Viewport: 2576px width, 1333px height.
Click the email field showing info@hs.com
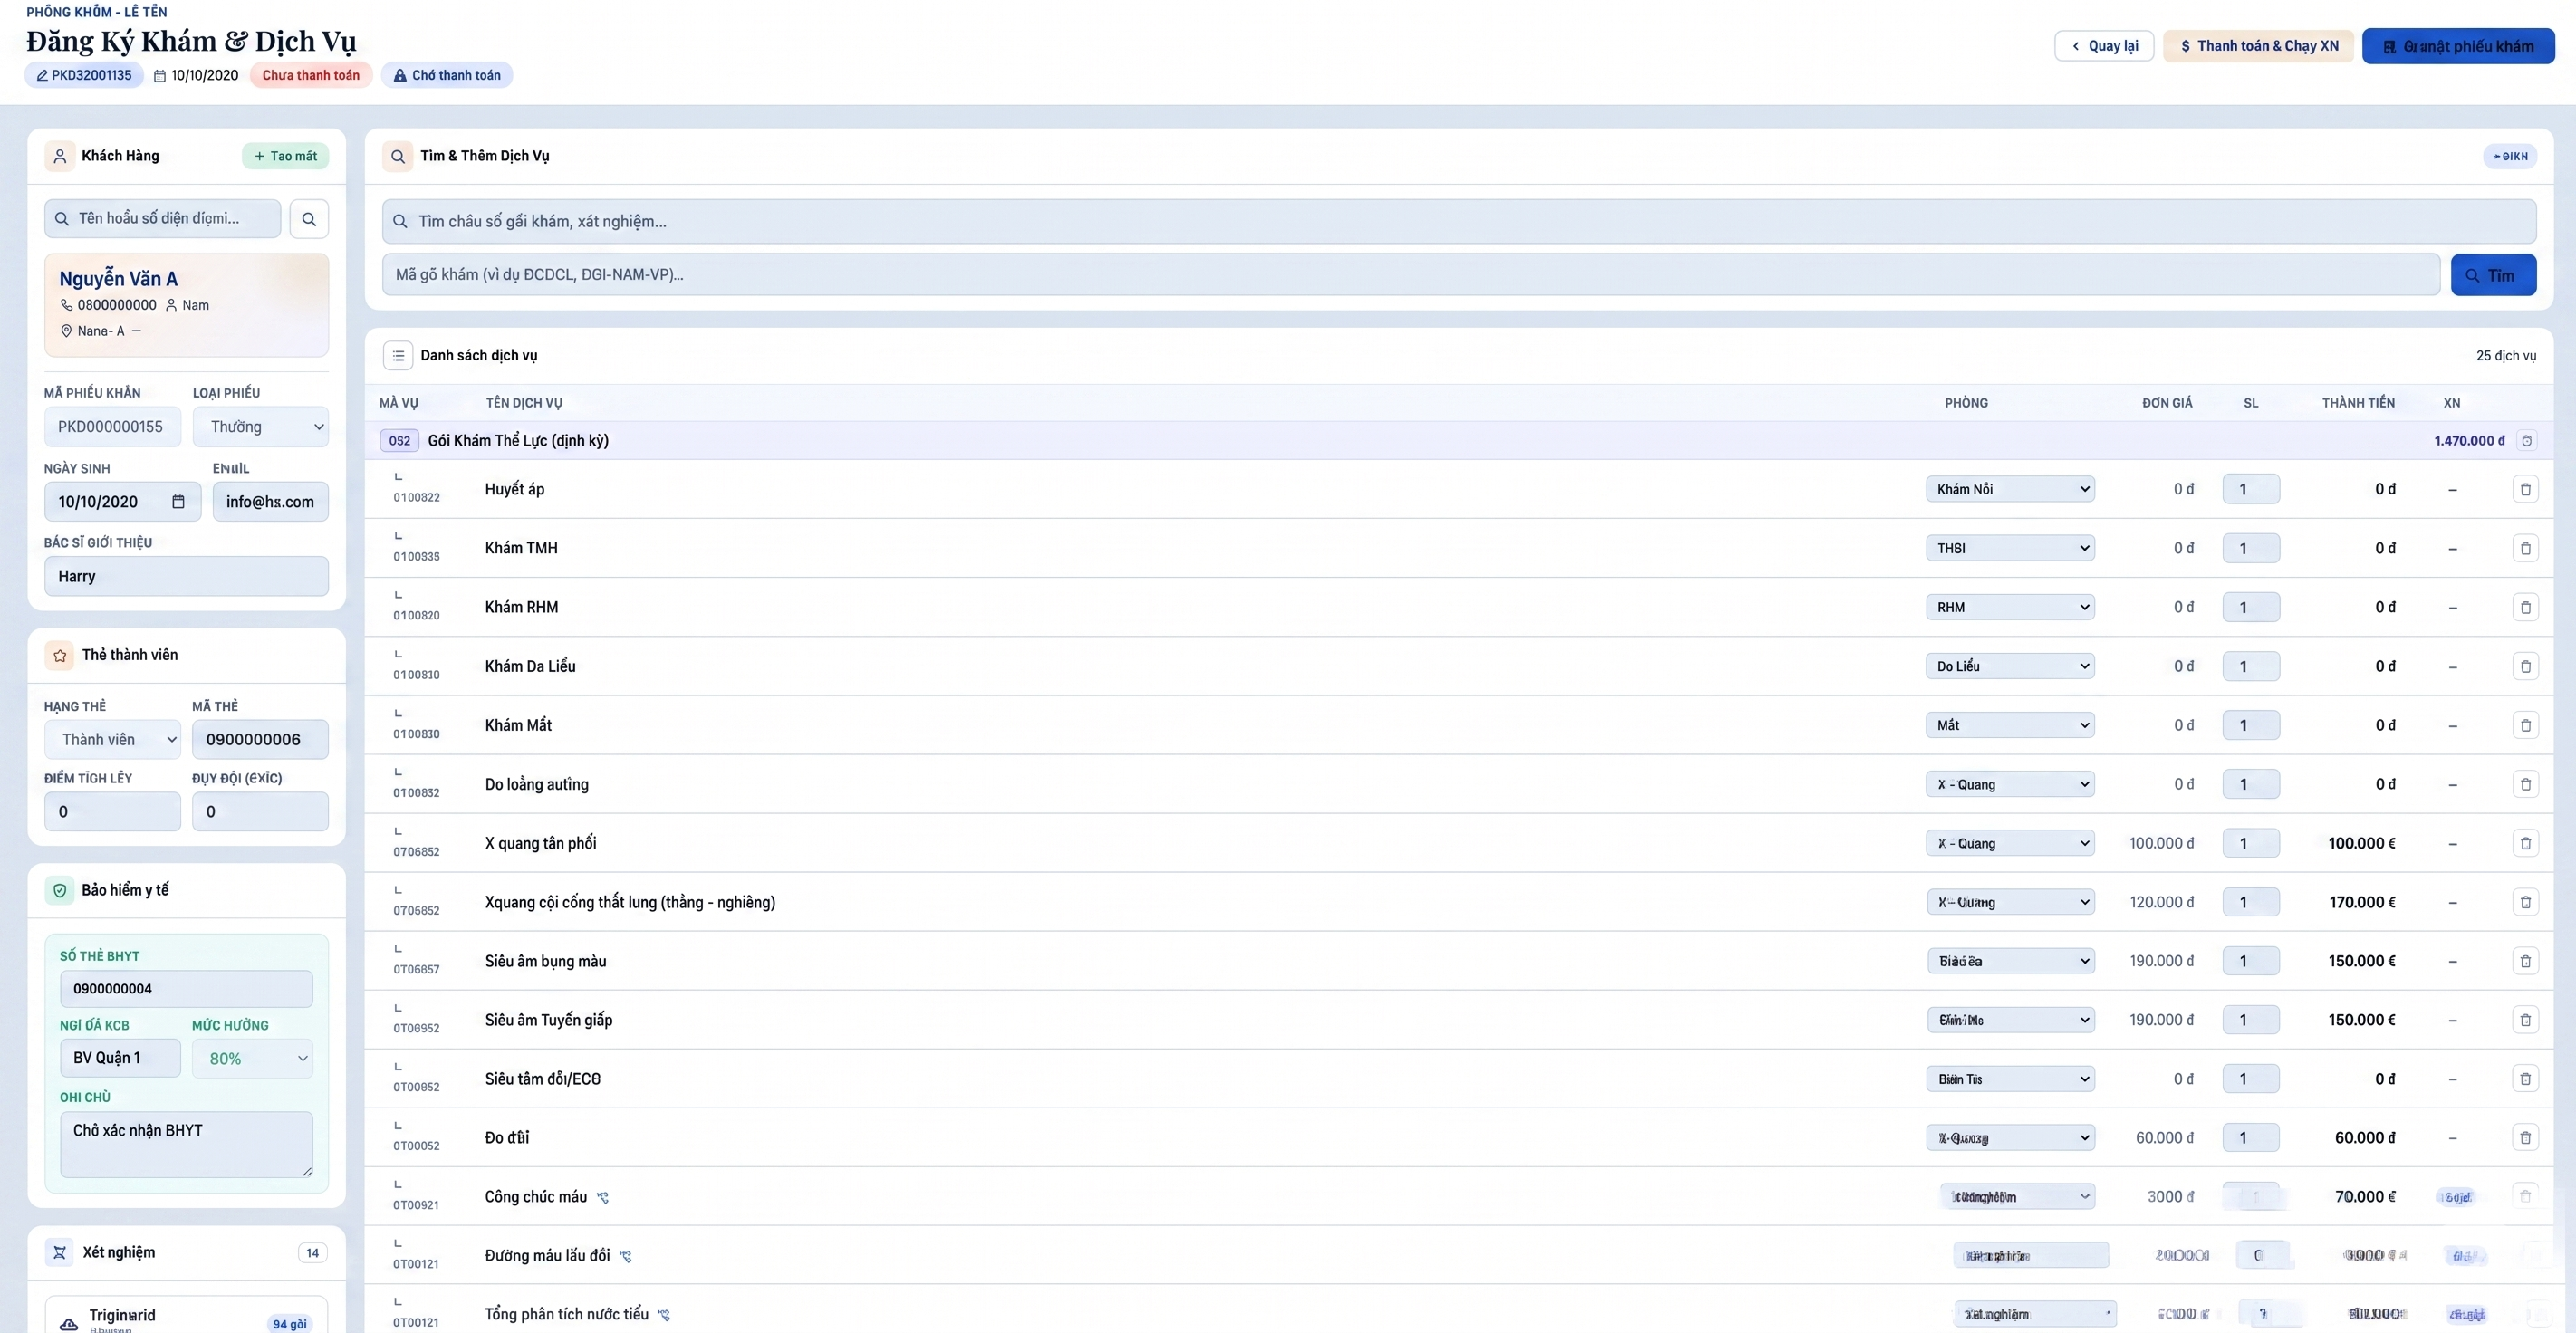point(270,502)
